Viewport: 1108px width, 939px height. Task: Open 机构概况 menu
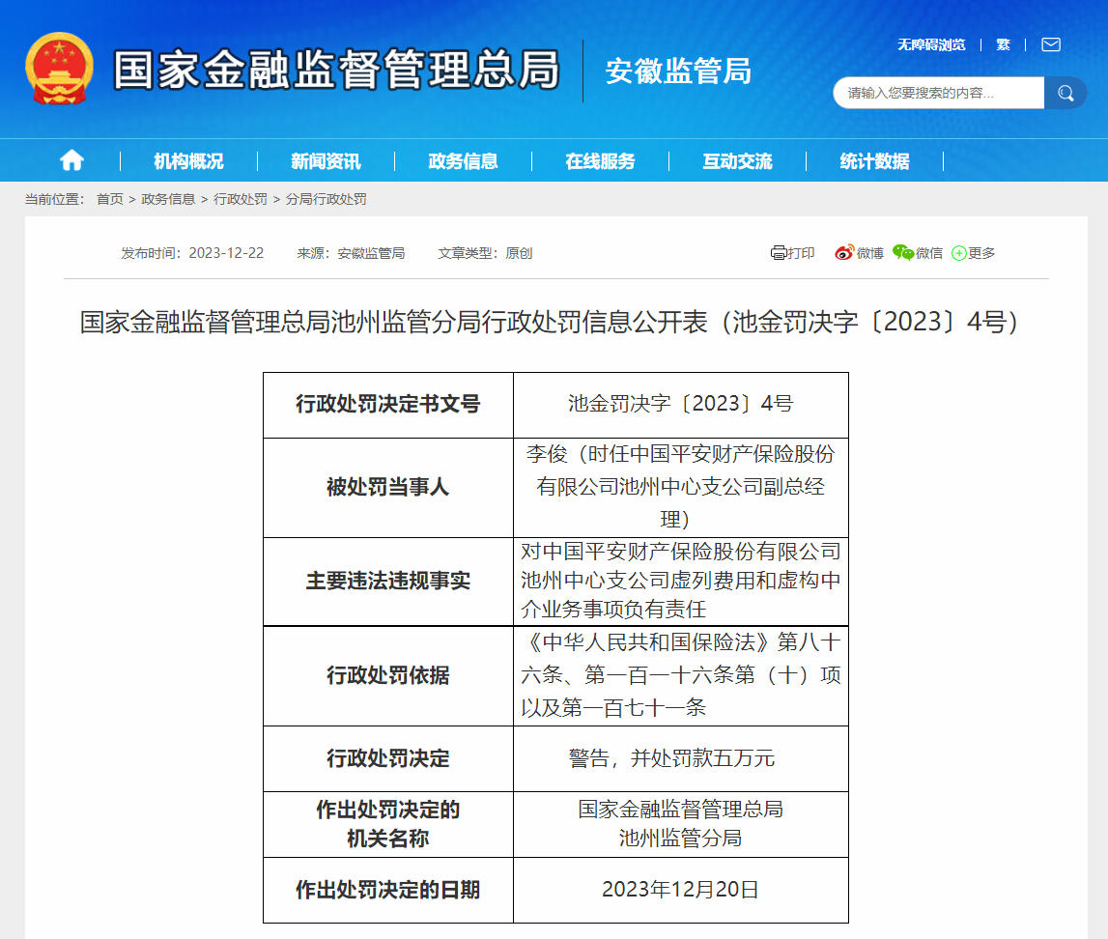pyautogui.click(x=188, y=161)
